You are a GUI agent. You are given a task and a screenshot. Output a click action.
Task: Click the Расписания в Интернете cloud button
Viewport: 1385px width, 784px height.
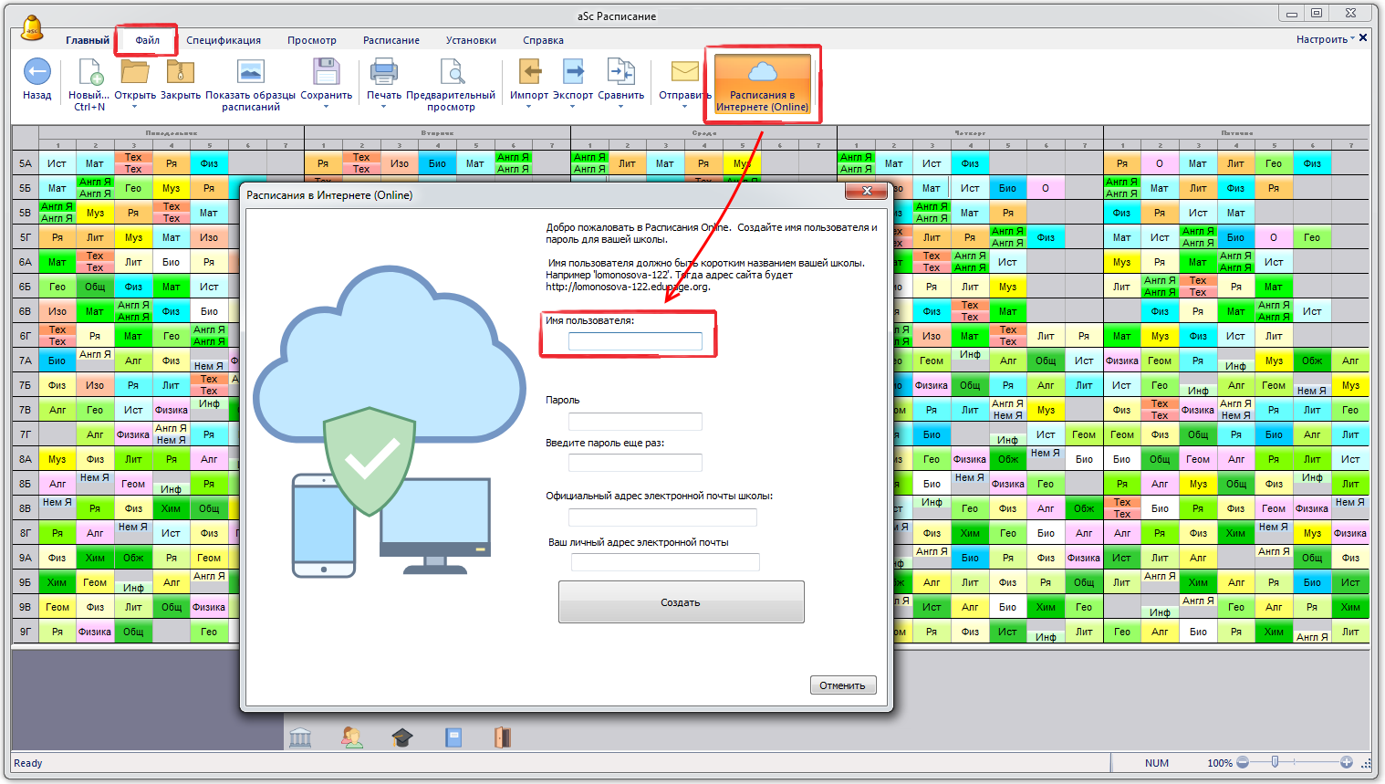(762, 84)
